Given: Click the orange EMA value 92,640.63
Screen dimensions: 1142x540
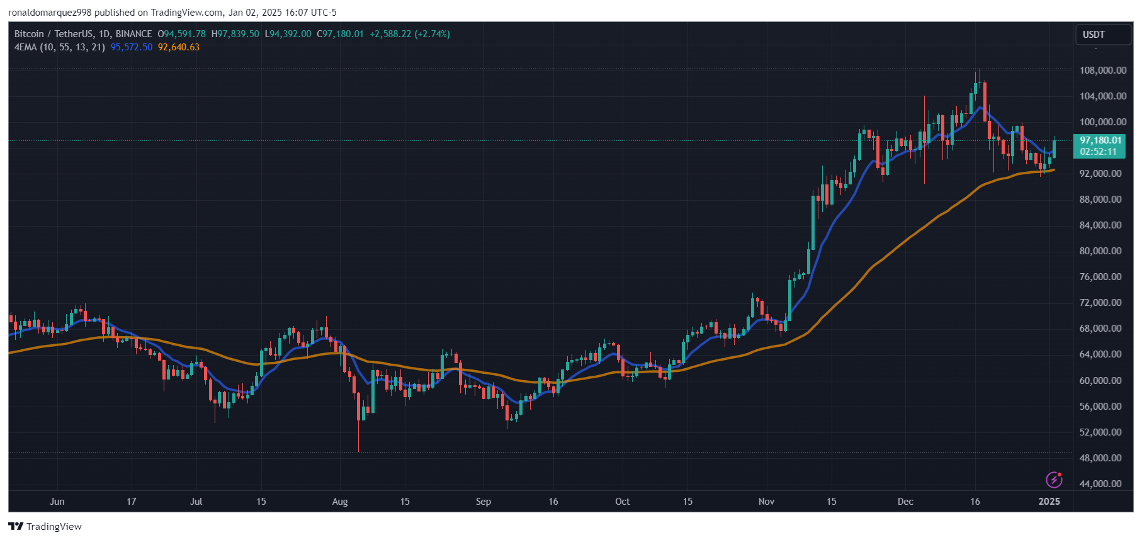Looking at the screenshot, I should point(179,47).
